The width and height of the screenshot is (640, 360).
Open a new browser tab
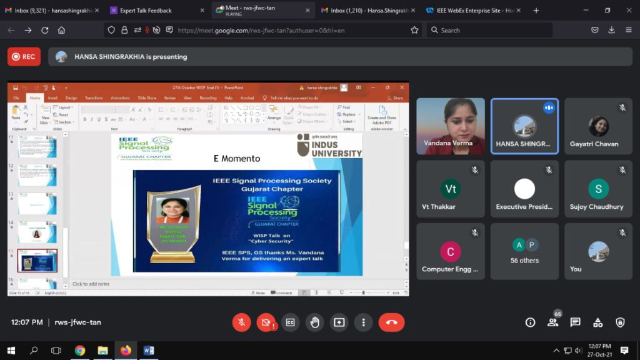click(x=536, y=11)
